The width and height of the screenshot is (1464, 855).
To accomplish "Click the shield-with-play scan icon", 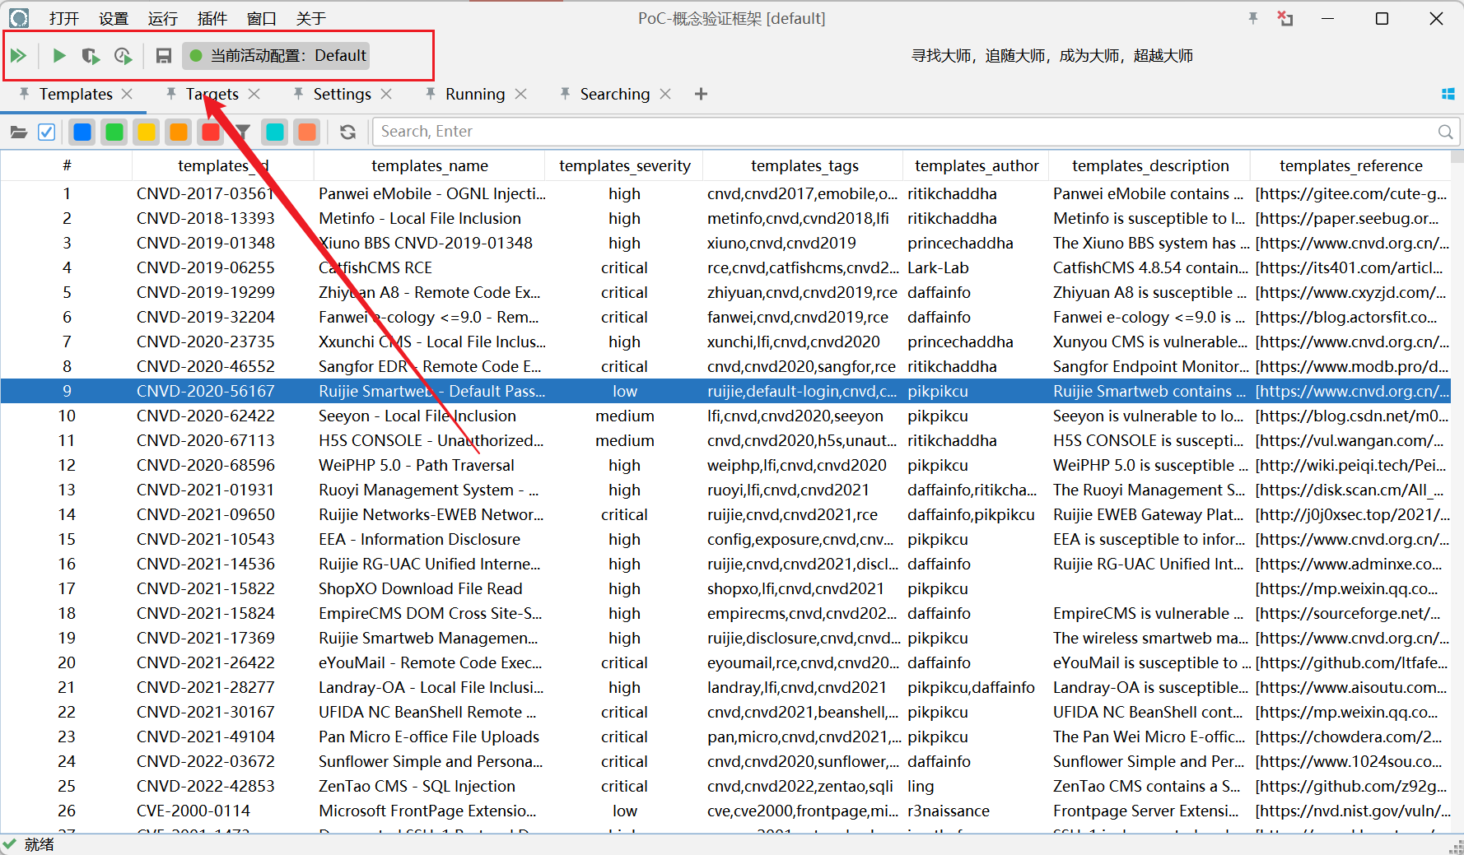I will click(x=91, y=56).
